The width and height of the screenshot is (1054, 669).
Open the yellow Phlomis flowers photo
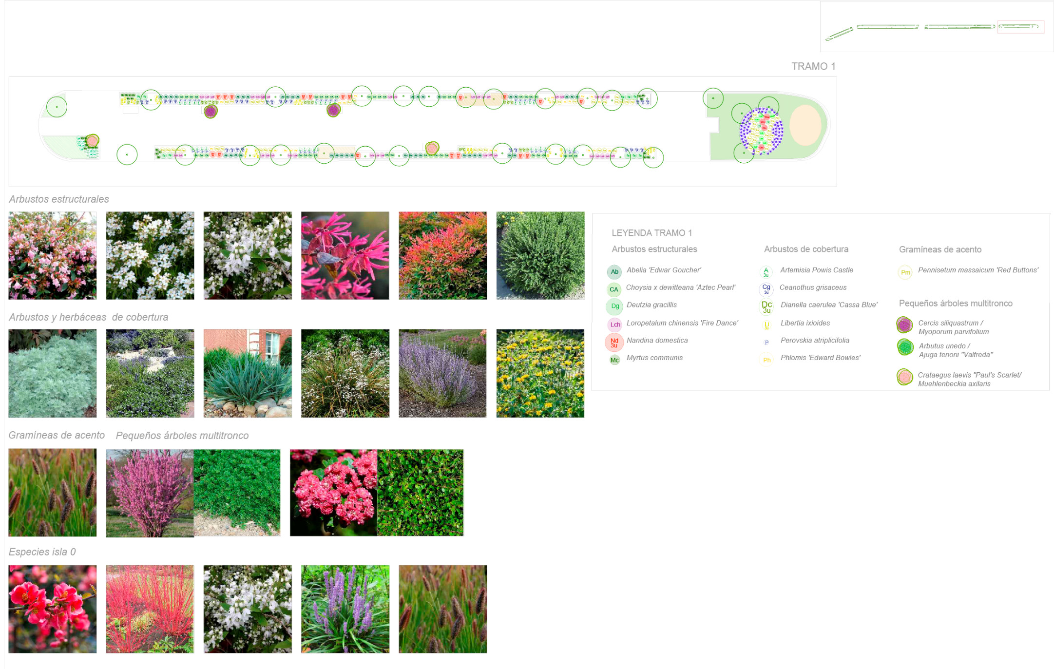[x=540, y=373]
